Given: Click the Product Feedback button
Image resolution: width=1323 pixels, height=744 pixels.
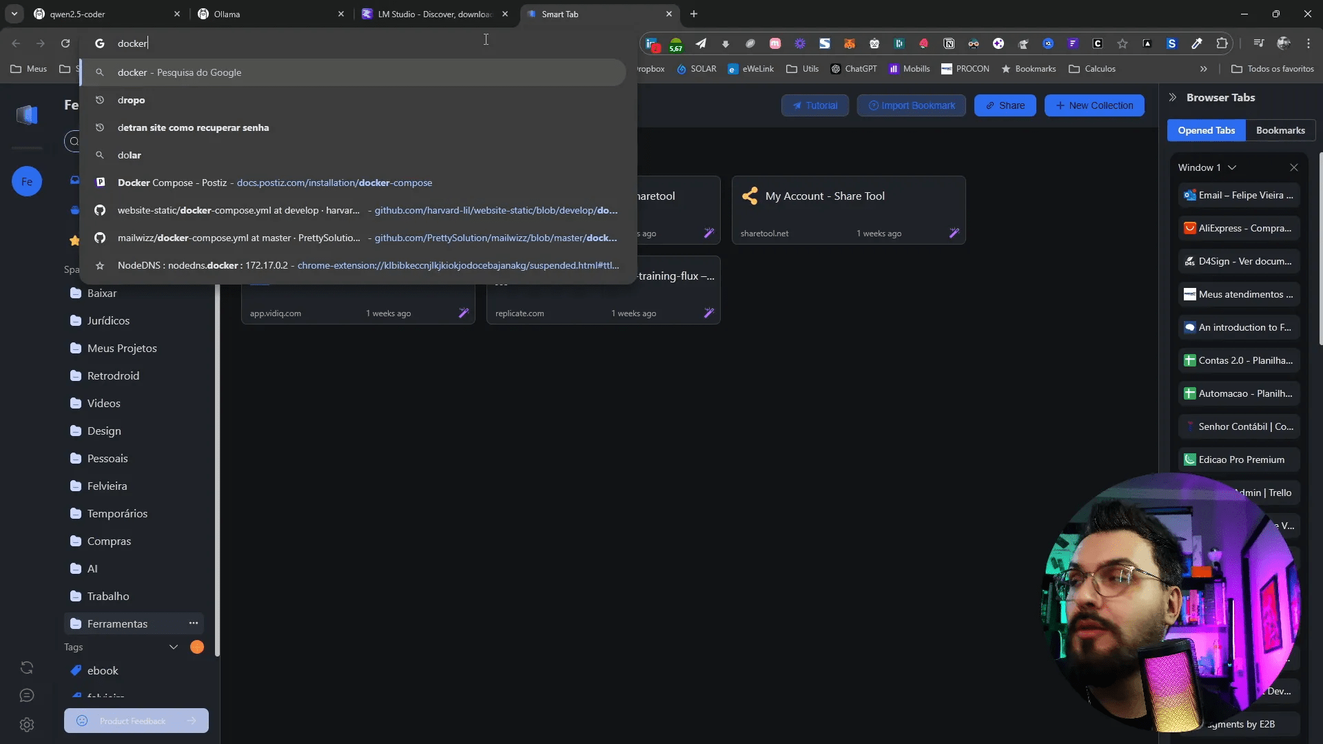Looking at the screenshot, I should point(136,721).
